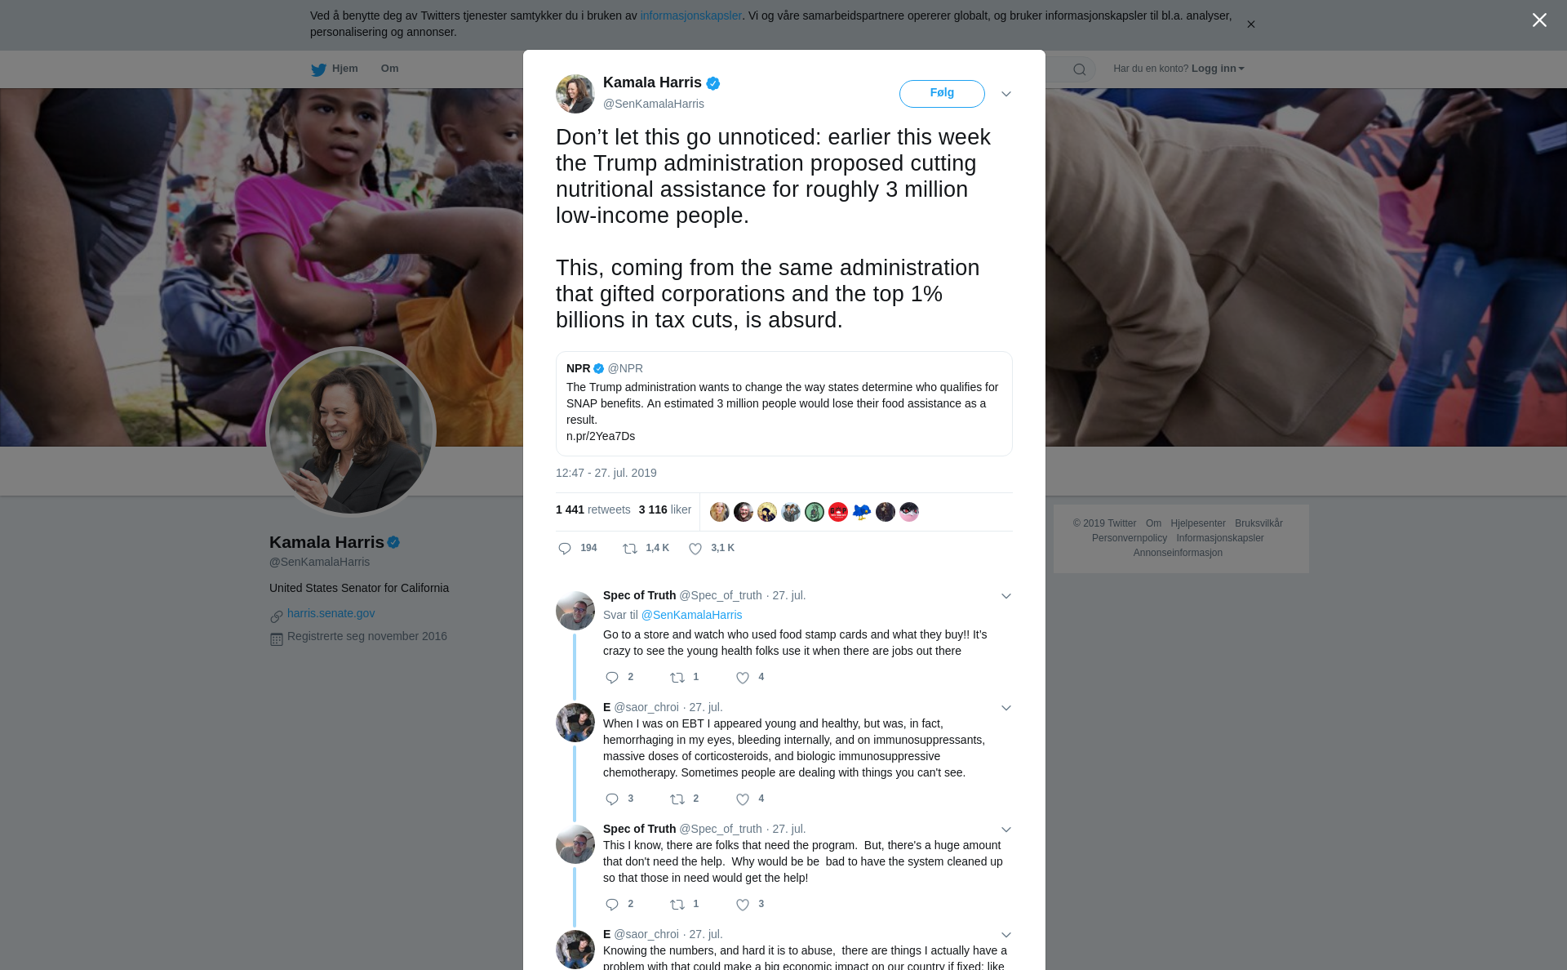Follow Kamala Harris with the Følg button
Screen dimensions: 1567x970
[942, 93]
